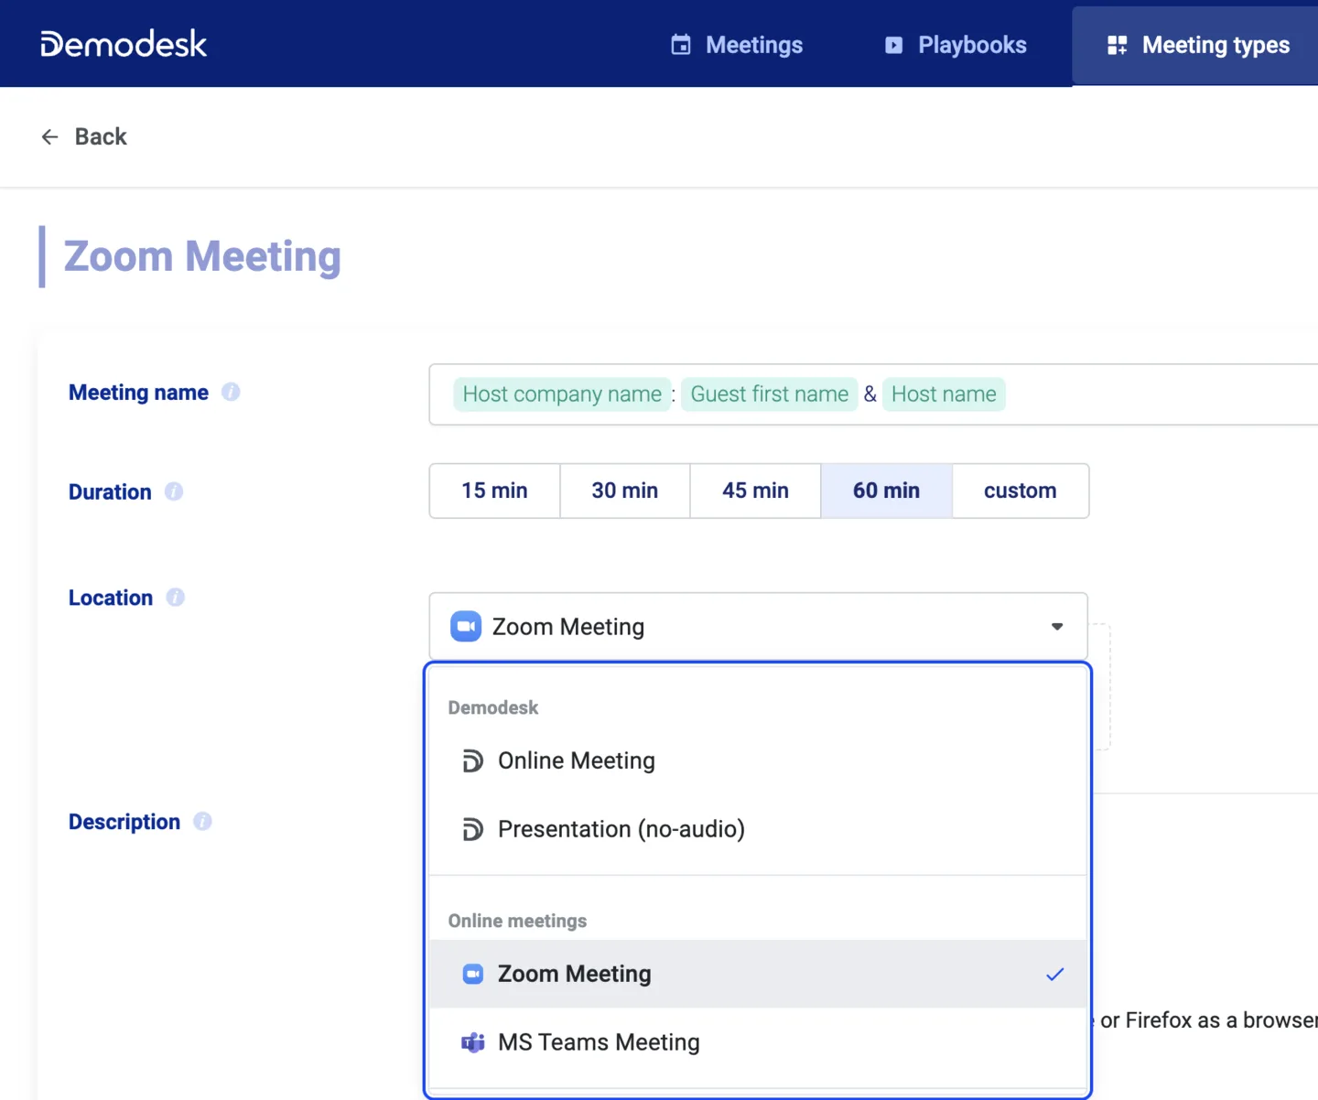Screen dimensions: 1318x1100
Task: Select Zoom Meeting in dropdown list
Action: click(x=758, y=974)
